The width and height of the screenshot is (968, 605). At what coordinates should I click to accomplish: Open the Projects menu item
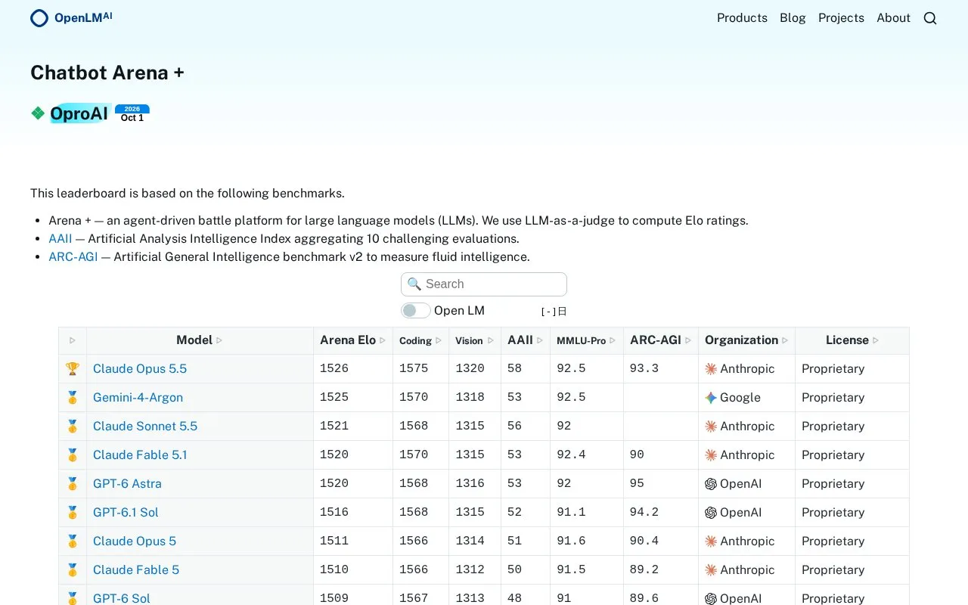841,18
